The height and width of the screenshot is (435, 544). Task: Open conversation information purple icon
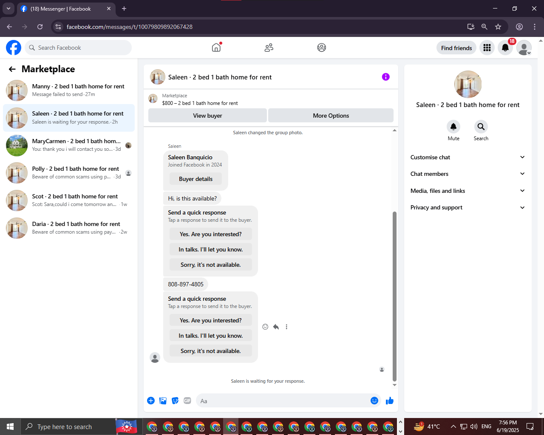point(385,77)
